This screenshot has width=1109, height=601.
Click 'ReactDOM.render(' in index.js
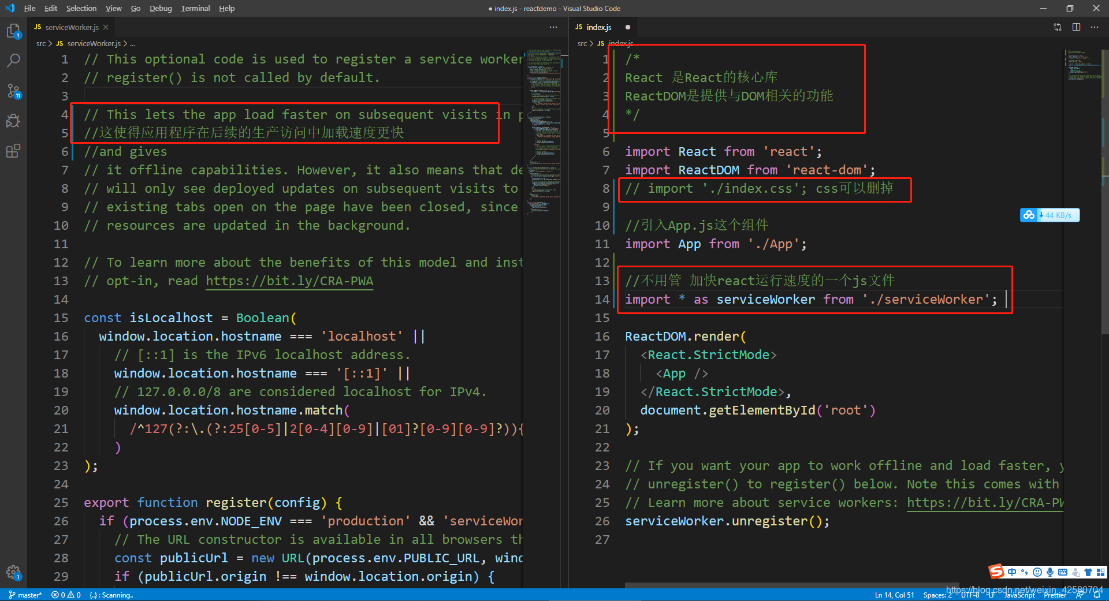[686, 337]
